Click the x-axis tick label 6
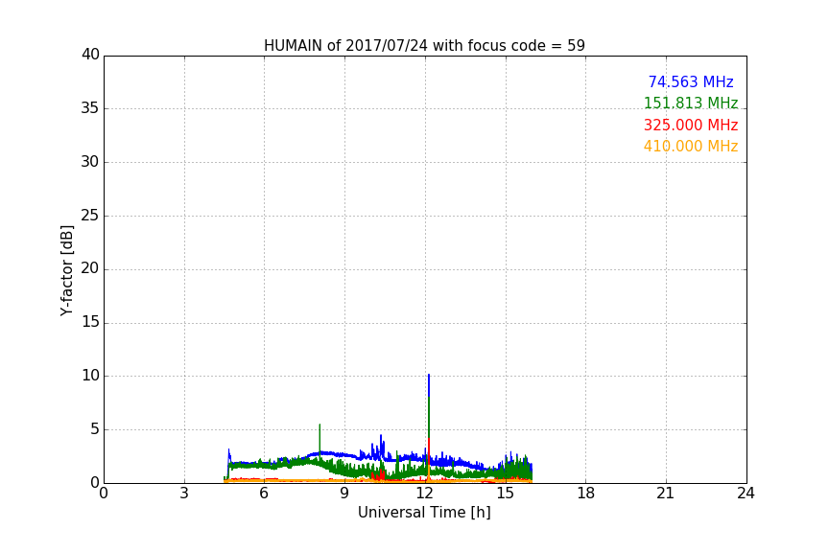The height and width of the screenshot is (552, 829). 264,494
